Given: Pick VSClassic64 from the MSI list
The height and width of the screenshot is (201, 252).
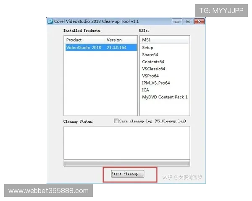Looking at the screenshot, I should (x=154, y=69).
